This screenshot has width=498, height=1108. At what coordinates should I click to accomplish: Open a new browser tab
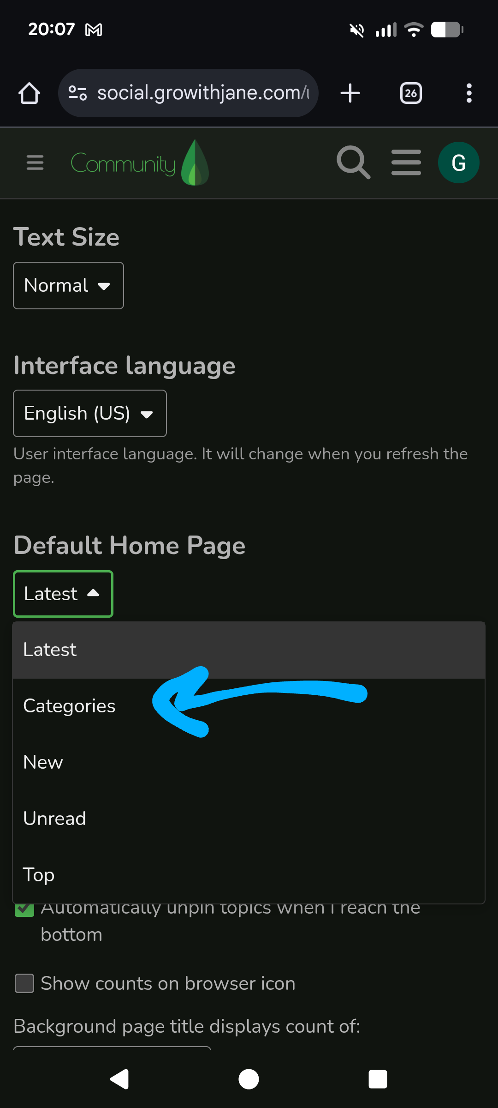point(350,93)
